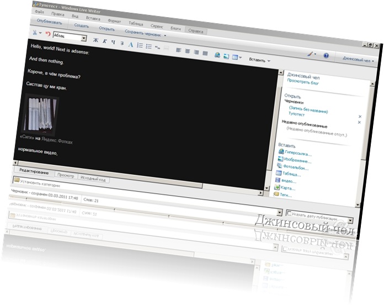384x306 pixels.
Task: Justify text alignment
Action: pos(205,53)
